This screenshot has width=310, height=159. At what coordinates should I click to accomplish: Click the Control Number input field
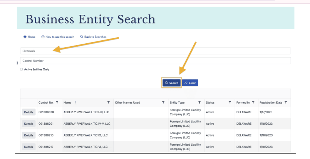[156, 61]
